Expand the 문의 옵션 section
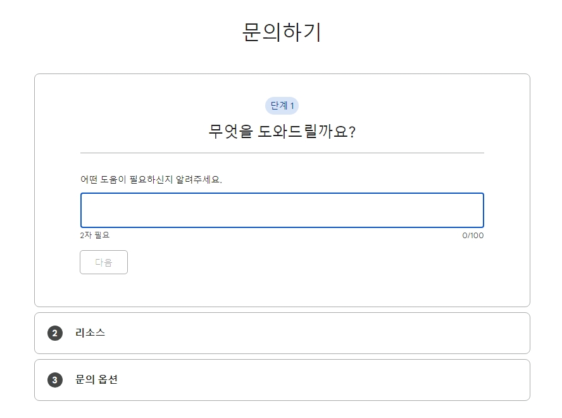 [281, 380]
